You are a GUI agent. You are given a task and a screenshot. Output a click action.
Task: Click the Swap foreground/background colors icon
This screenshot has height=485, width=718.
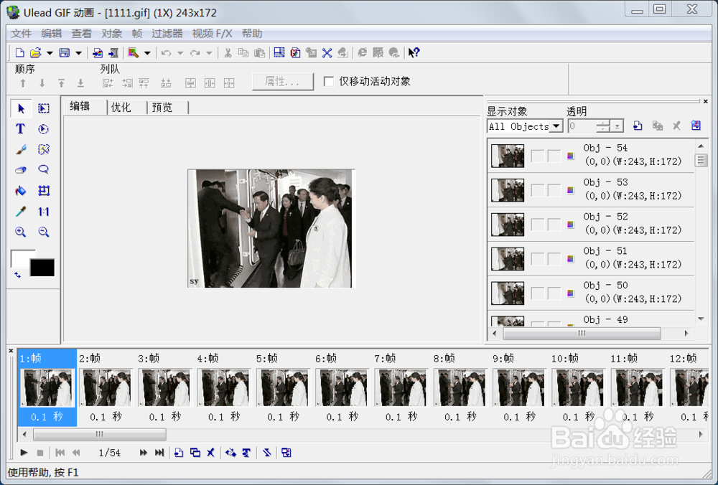coord(17,275)
